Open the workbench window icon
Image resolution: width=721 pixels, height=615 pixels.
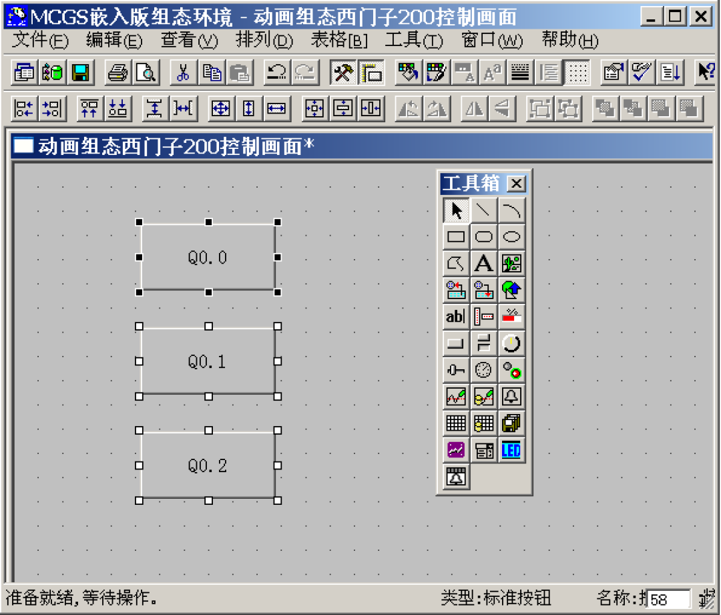pyautogui.click(x=24, y=72)
